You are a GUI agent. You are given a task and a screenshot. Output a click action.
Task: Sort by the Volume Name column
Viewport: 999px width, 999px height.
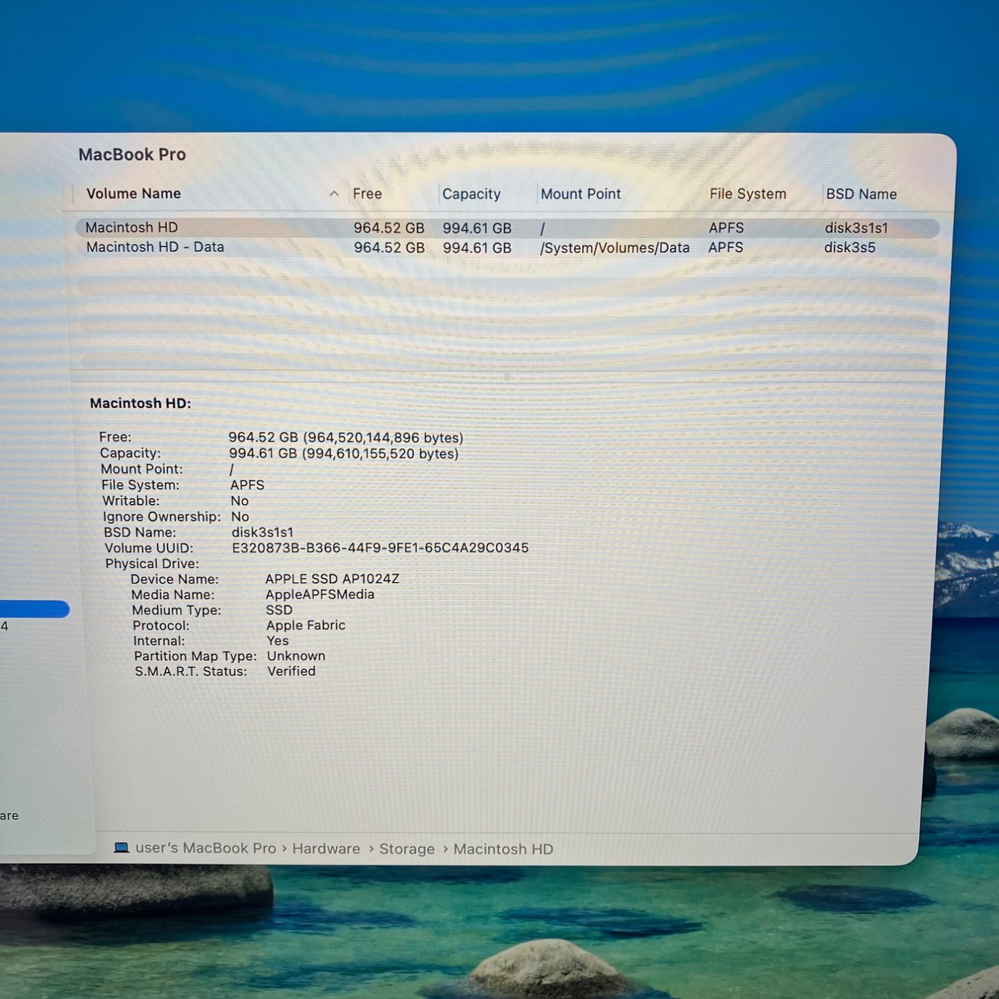tap(133, 194)
